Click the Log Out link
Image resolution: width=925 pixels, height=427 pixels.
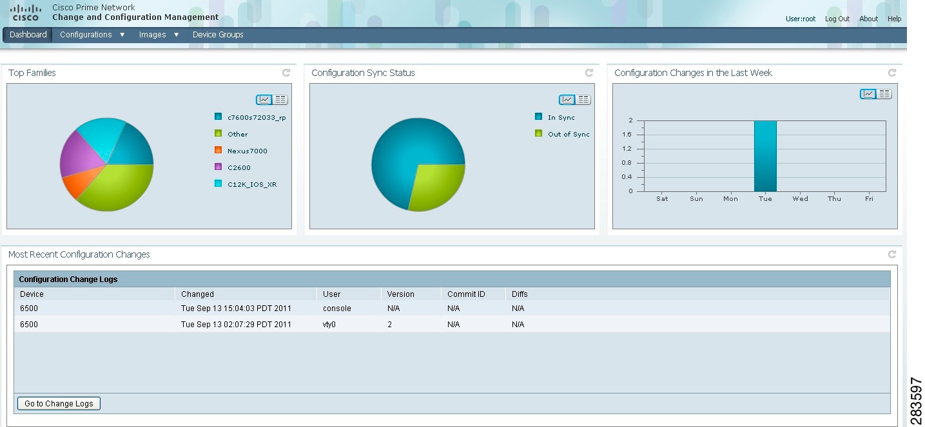pos(837,18)
